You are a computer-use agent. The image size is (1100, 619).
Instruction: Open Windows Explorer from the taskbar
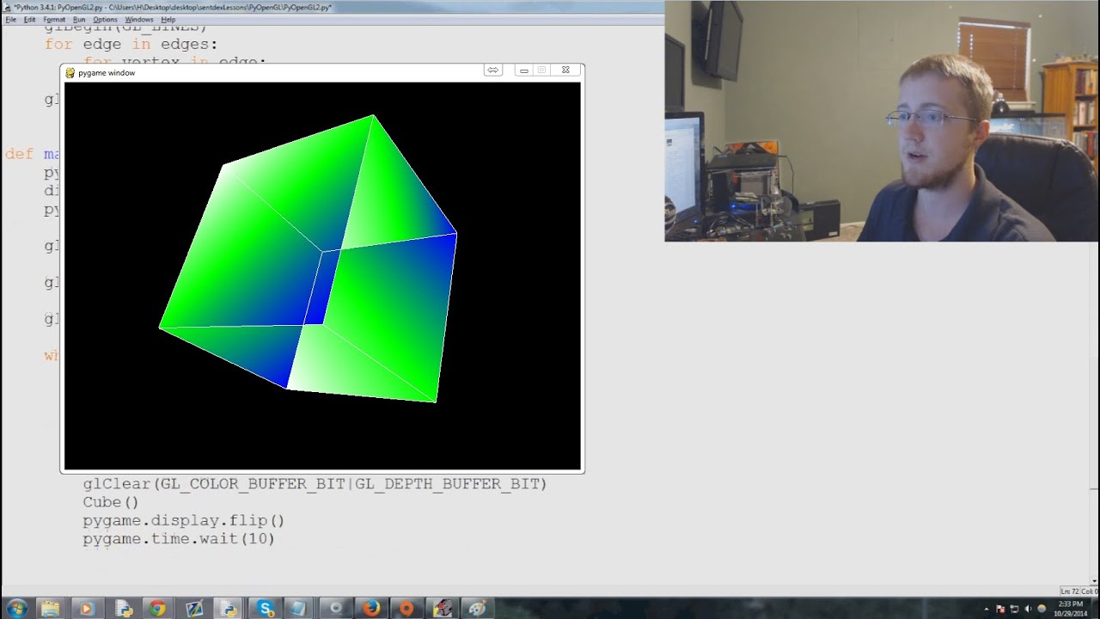pyautogui.click(x=50, y=609)
